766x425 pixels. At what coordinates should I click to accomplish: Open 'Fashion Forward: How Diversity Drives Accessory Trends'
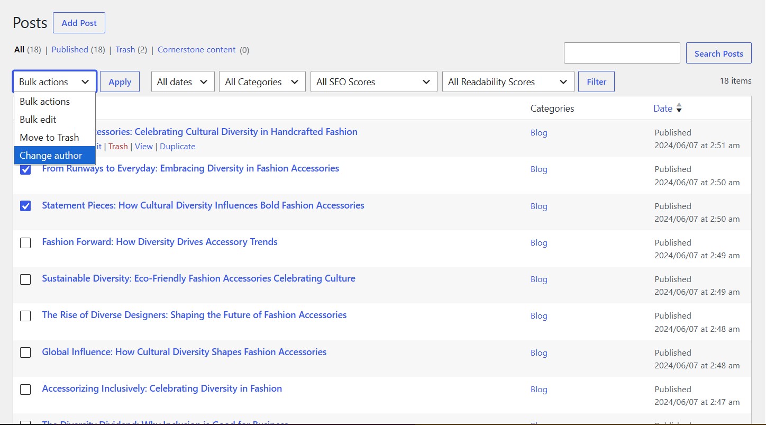click(160, 242)
